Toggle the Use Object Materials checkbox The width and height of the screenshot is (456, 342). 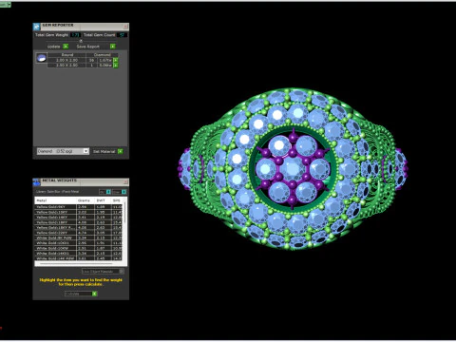tap(122, 272)
